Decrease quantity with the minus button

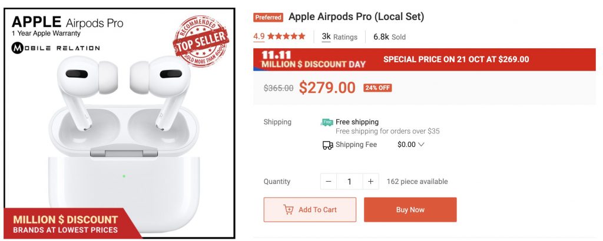[x=329, y=182]
